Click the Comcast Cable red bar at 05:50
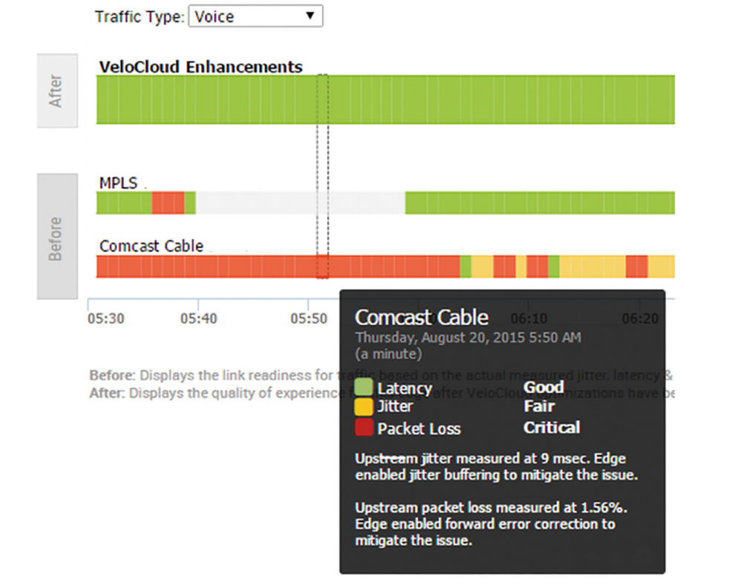Viewport: 742px width, 588px height. coord(322,266)
